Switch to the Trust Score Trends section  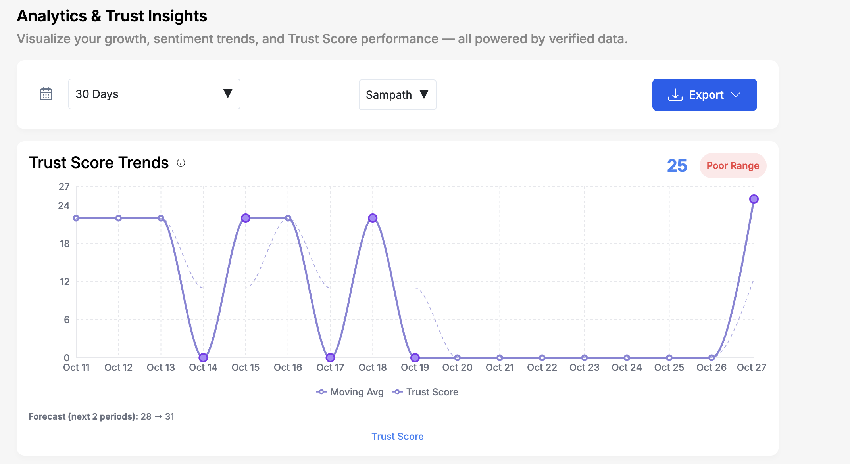[98, 163]
